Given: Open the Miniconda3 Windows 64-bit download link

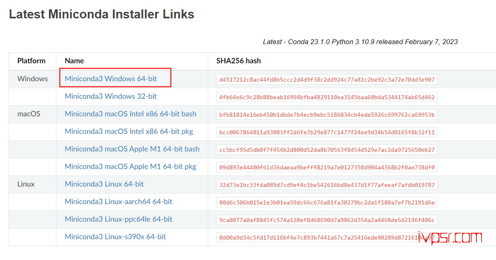Looking at the screenshot, I should click(x=111, y=79).
